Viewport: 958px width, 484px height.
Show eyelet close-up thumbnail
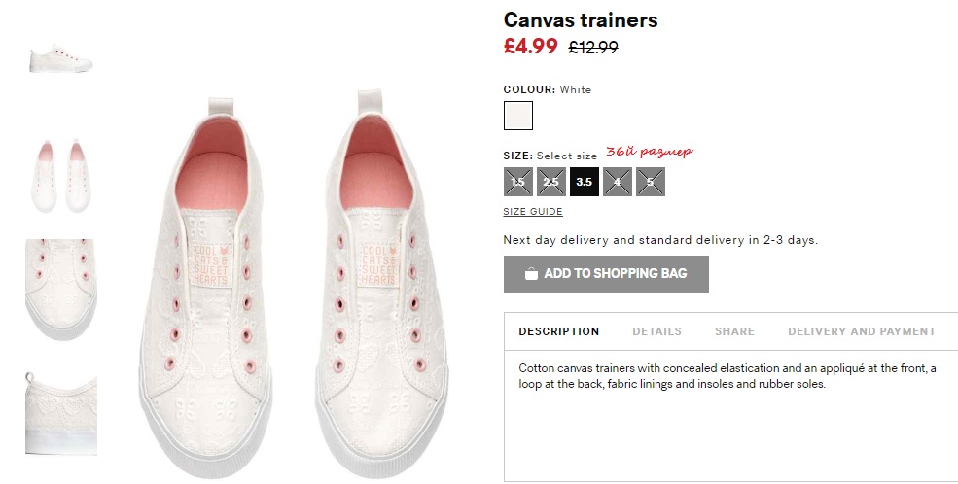pyautogui.click(x=61, y=289)
